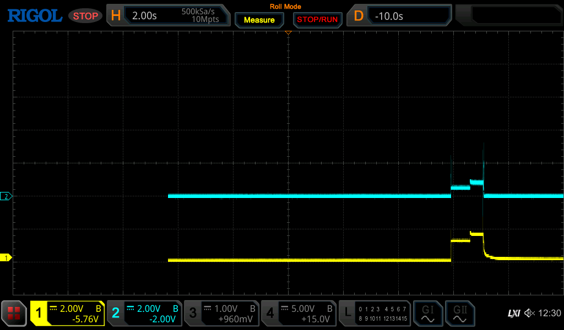Click channel 4 offset +15.0V
The height and width of the screenshot is (330, 564).
(316, 319)
